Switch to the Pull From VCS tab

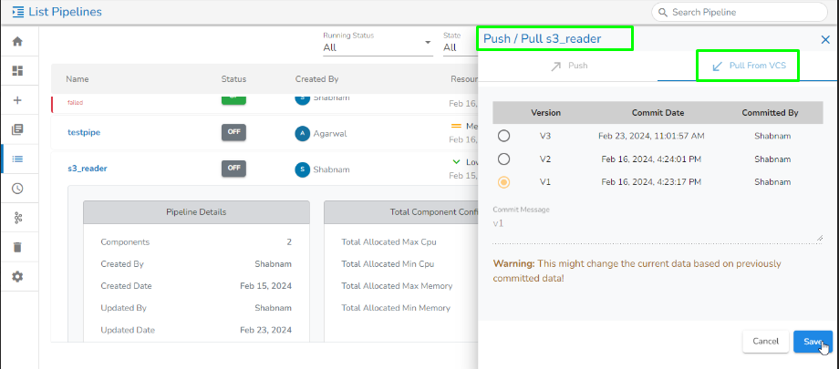point(748,66)
